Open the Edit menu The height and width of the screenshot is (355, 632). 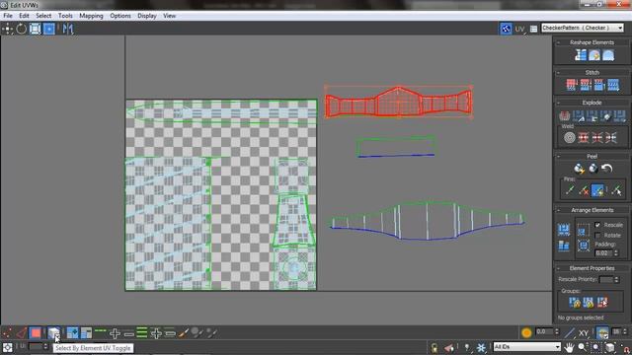coord(24,16)
